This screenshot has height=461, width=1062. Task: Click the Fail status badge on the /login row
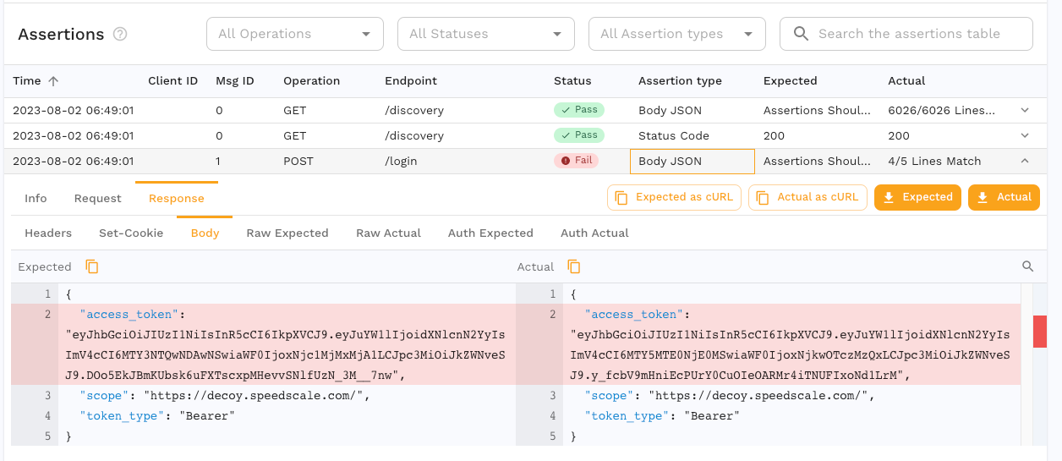[576, 161]
